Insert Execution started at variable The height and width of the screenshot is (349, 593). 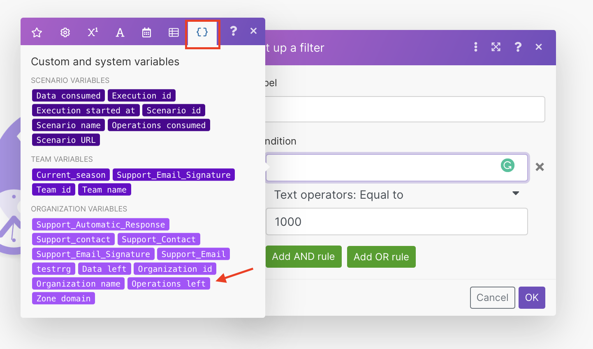86,110
